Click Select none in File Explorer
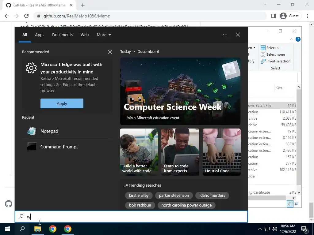314x235 pixels. point(273,54)
